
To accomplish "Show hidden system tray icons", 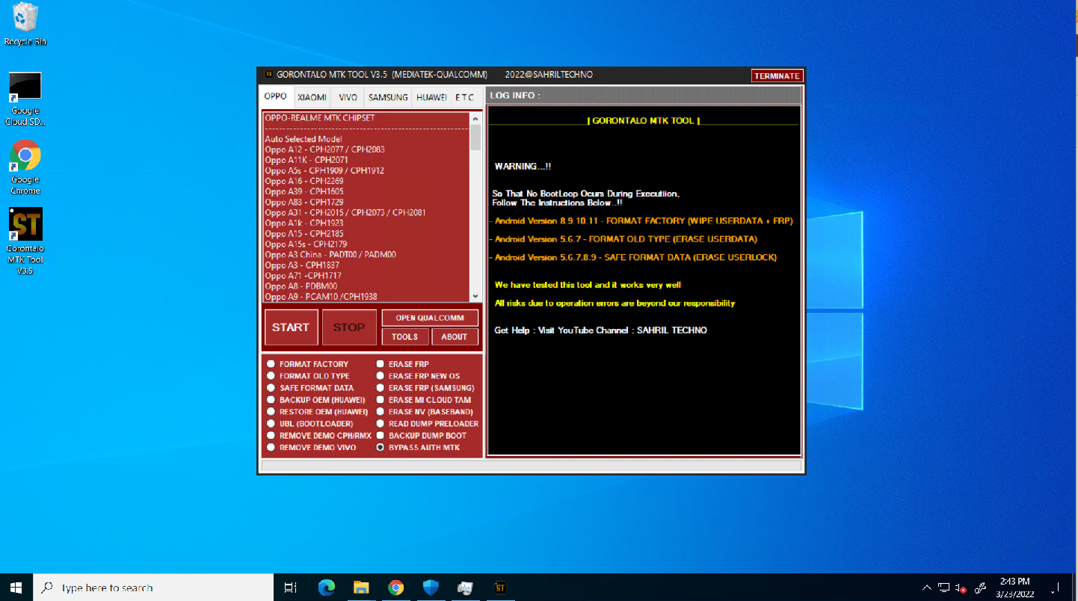I will [927, 588].
